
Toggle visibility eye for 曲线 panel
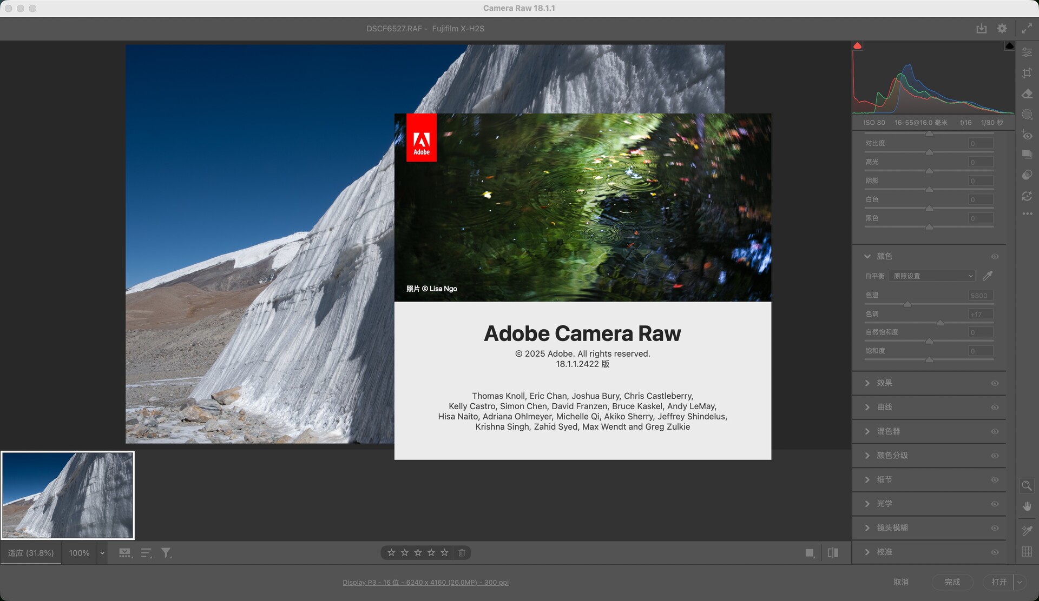pos(995,408)
